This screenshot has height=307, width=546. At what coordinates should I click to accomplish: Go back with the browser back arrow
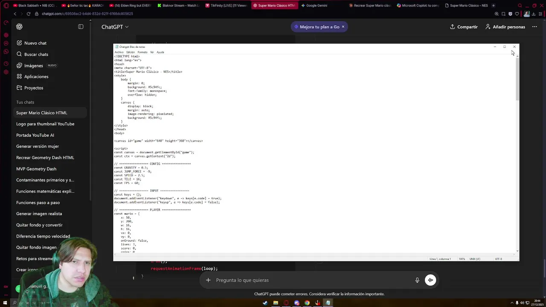[15, 14]
